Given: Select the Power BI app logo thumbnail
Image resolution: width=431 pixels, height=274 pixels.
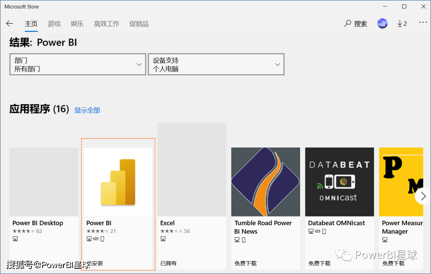Looking at the screenshot, I should [x=118, y=182].
